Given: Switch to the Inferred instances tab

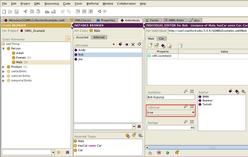Looking at the screenshot, I should point(99,37).
